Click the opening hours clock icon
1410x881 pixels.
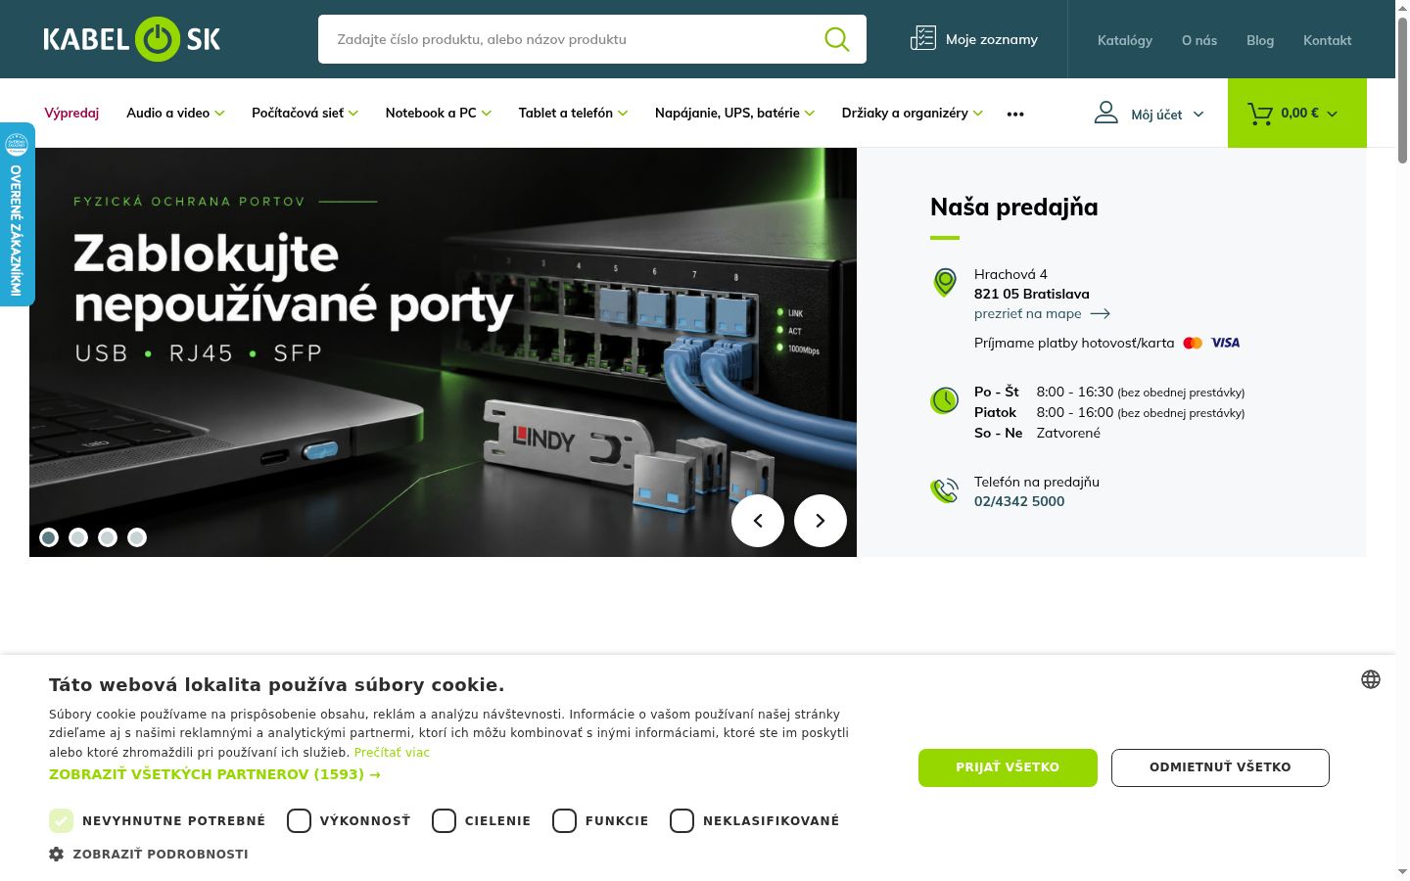point(945,400)
